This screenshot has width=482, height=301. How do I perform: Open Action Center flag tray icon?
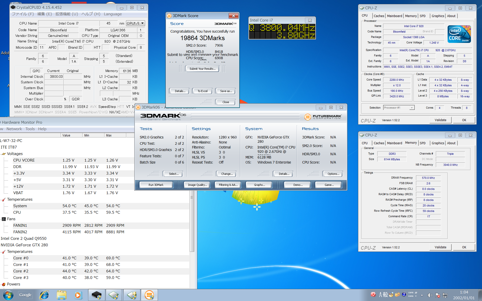pos(438,295)
